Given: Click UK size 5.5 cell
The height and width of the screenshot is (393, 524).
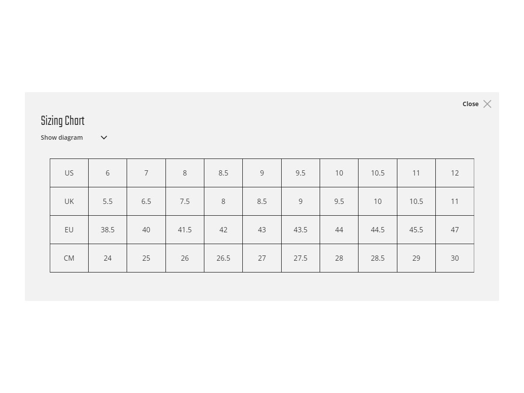Looking at the screenshot, I should pyautogui.click(x=107, y=201).
